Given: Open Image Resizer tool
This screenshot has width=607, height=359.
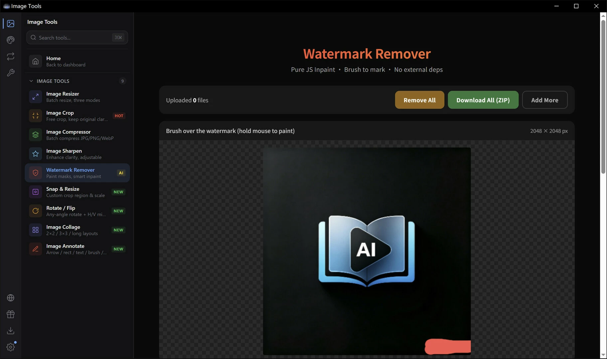Looking at the screenshot, I should point(77,97).
